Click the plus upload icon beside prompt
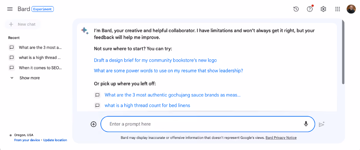The width and height of the screenshot is (360, 150). tap(93, 124)
